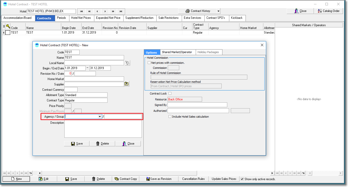Viewport: 348px width, 187px height.
Task: Click the key icon in grid header
Action: coord(8,26)
